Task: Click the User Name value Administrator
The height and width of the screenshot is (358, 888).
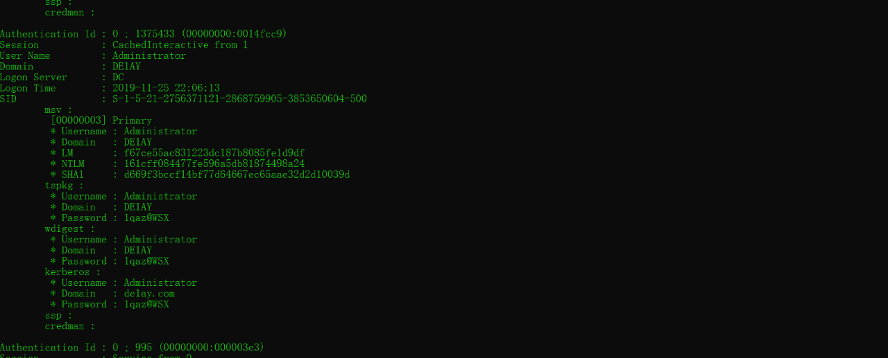Action: pos(149,56)
